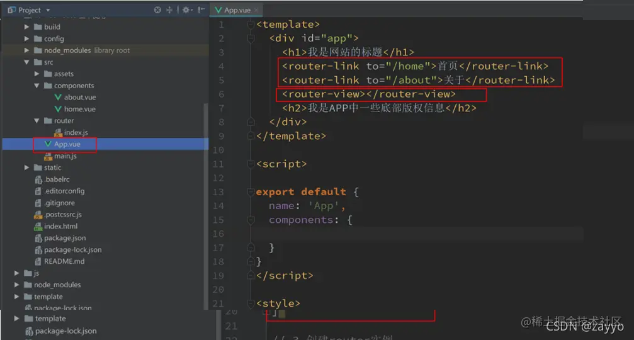Image resolution: width=634 pixels, height=340 pixels.
Task: Click the JS icon beside .postcssrc.js
Action: (x=38, y=214)
